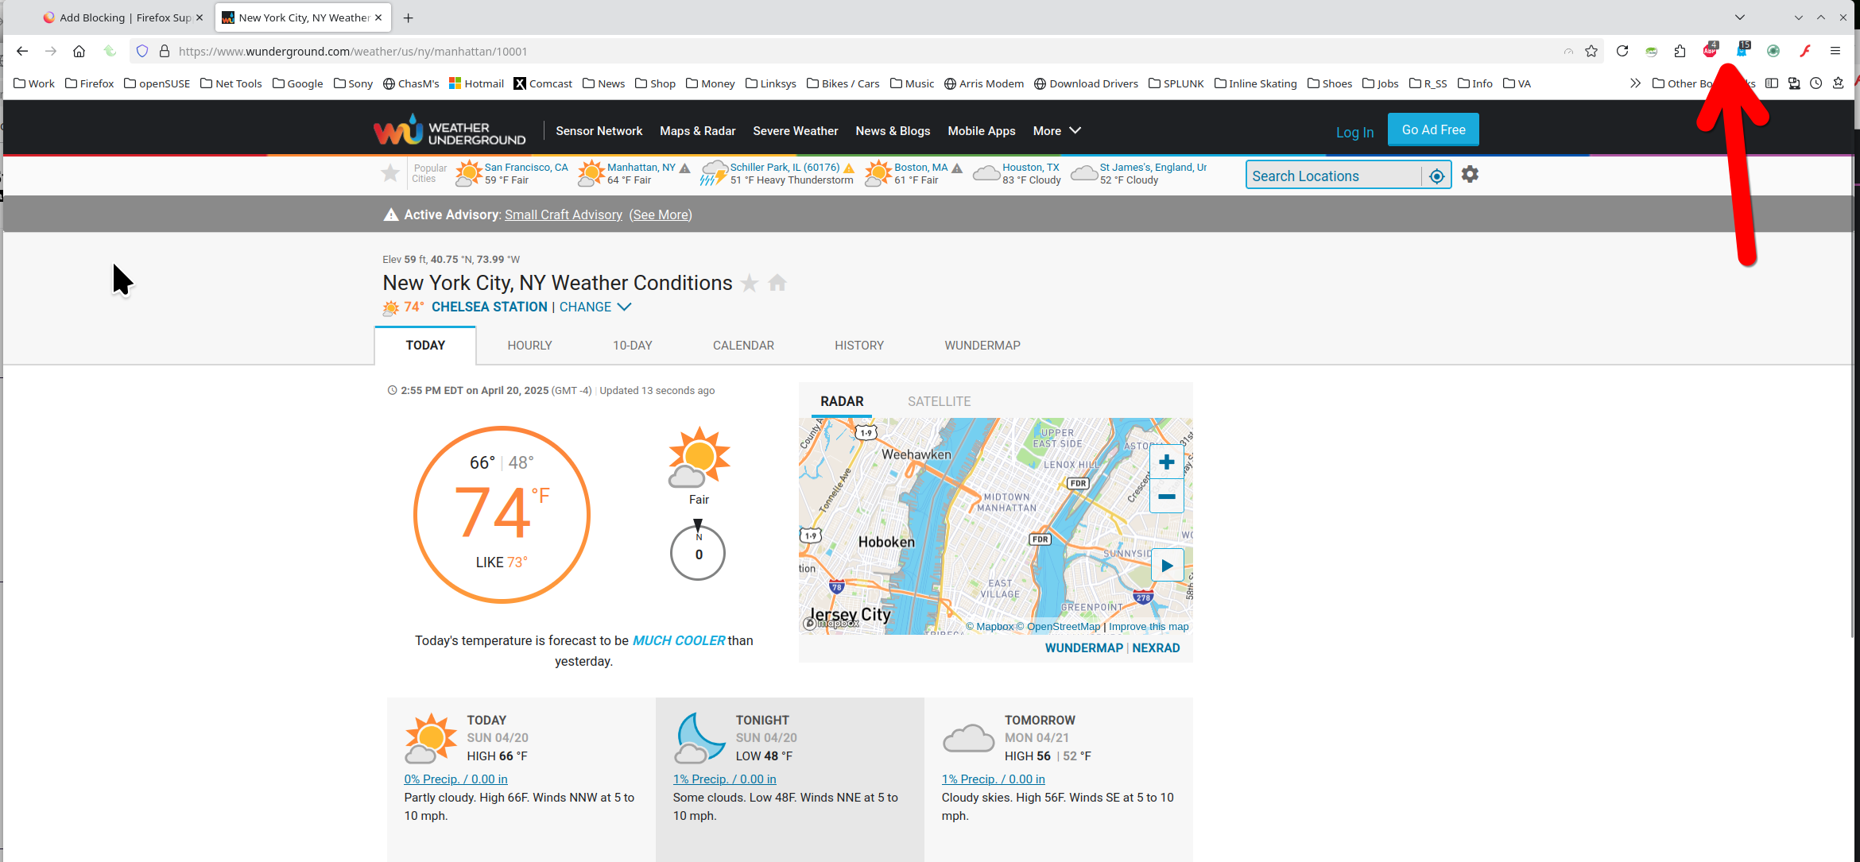The width and height of the screenshot is (1860, 862).
Task: Zoom out on the radar map
Action: [x=1167, y=497]
